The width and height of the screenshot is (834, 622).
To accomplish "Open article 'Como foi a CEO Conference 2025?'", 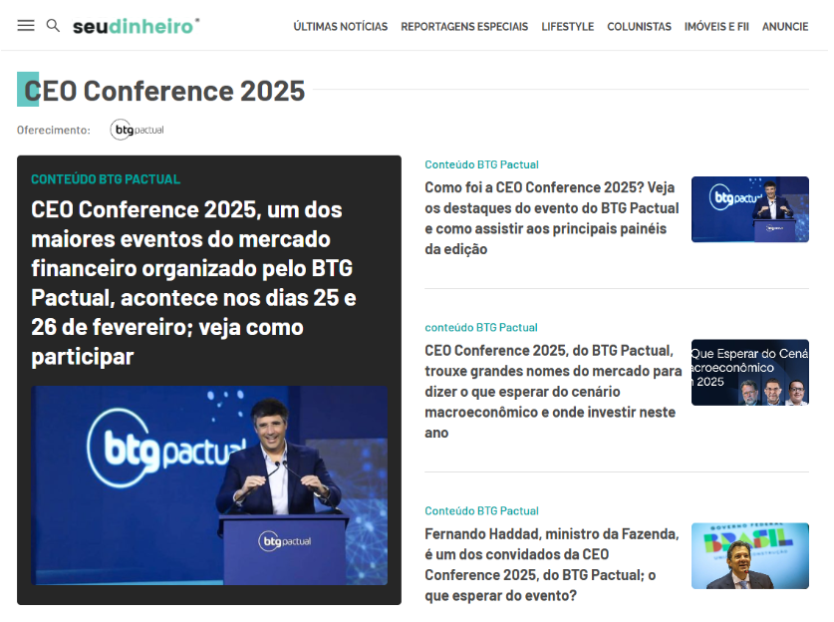I will tap(551, 218).
